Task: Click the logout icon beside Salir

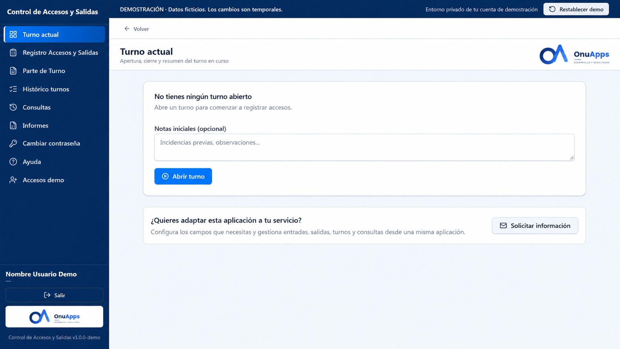Action: 47,295
